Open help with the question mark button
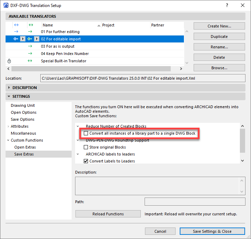 click(x=227, y=5)
